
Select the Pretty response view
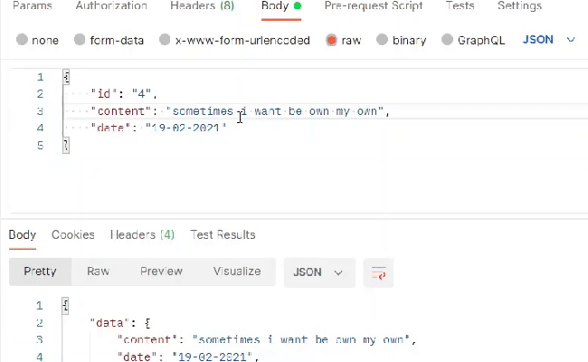(40, 271)
